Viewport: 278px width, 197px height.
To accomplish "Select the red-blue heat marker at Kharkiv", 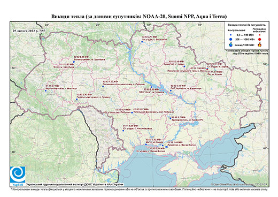I will click(207, 69).
